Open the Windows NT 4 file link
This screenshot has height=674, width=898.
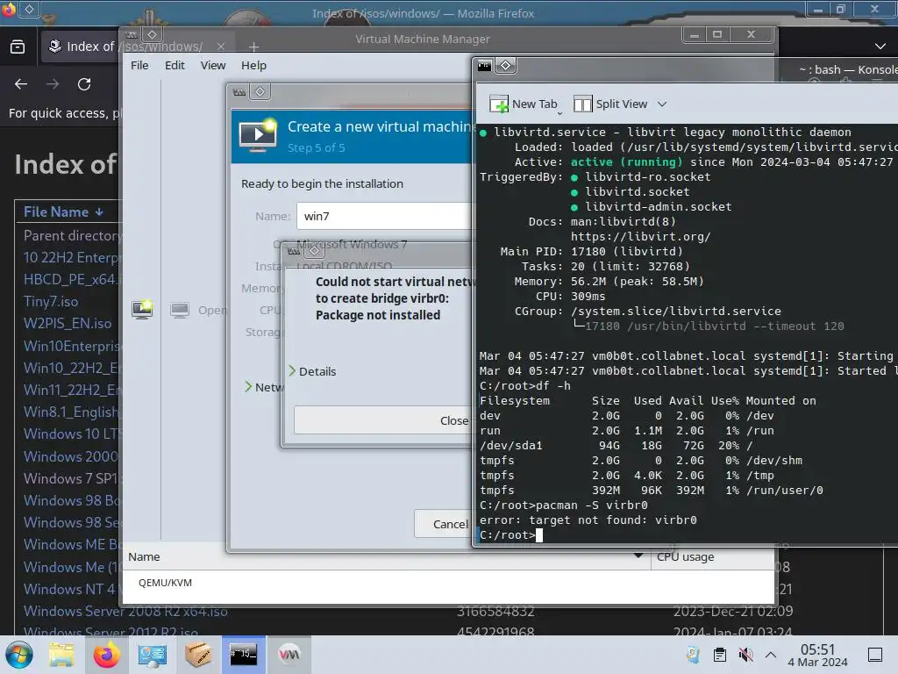click(x=70, y=589)
